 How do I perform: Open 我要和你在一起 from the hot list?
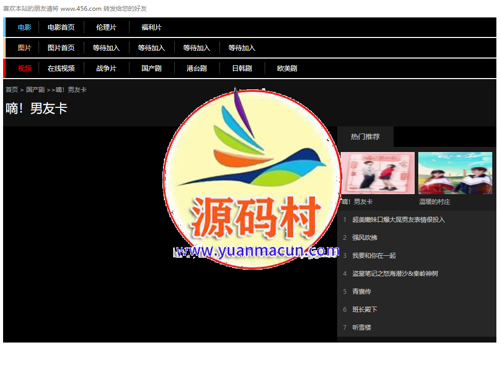point(374,256)
